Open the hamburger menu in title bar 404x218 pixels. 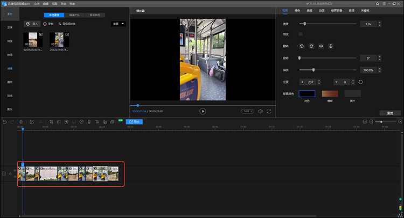pyautogui.click(x=384, y=4)
